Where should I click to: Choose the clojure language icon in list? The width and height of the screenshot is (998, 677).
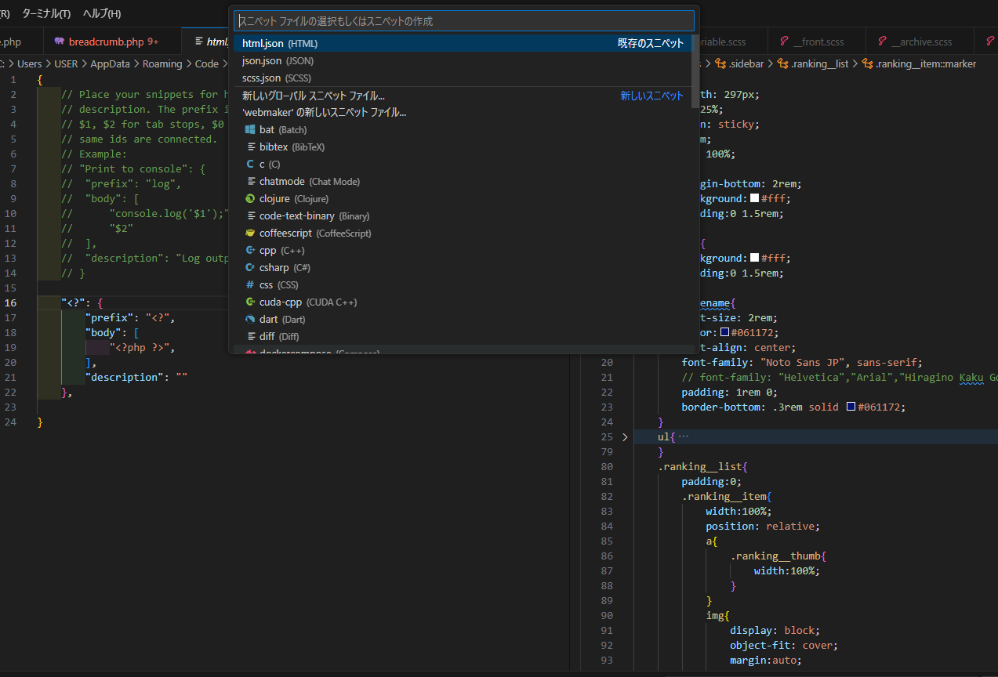pyautogui.click(x=250, y=199)
